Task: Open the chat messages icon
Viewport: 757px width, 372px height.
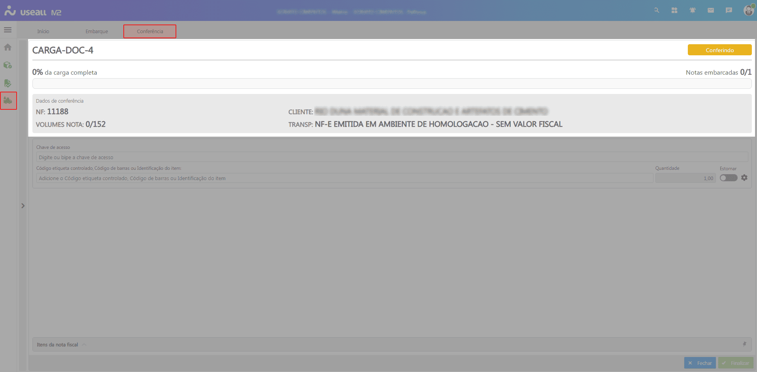Action: [x=729, y=10]
